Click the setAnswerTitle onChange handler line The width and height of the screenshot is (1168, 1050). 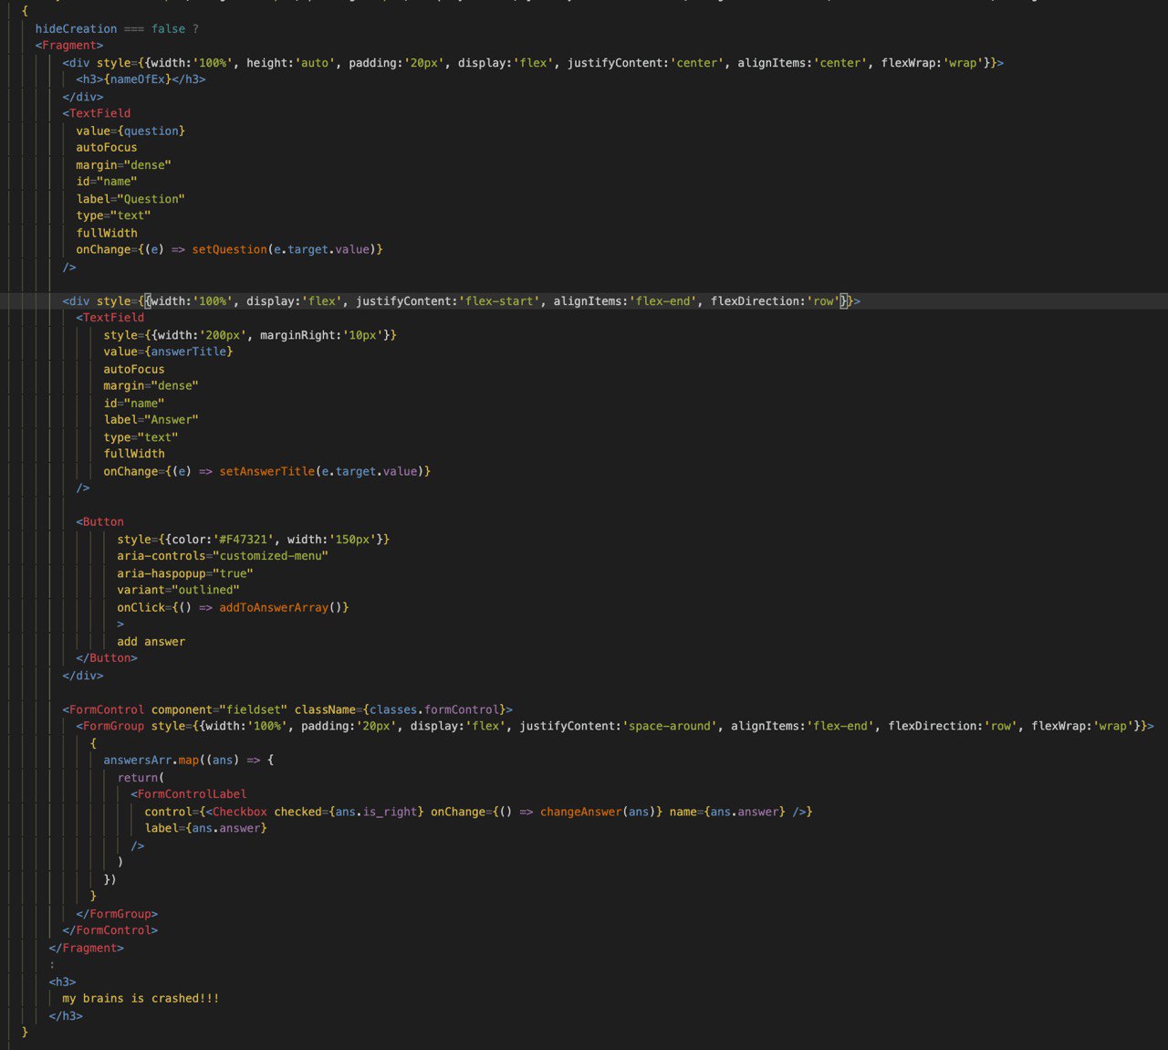point(266,471)
